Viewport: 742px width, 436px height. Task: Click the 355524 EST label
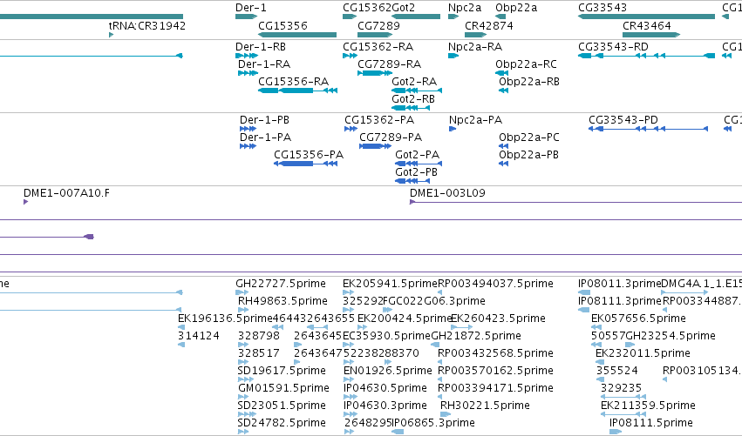point(617,372)
